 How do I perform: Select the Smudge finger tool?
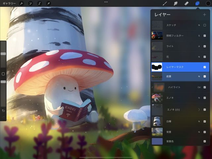(x=176, y=3)
